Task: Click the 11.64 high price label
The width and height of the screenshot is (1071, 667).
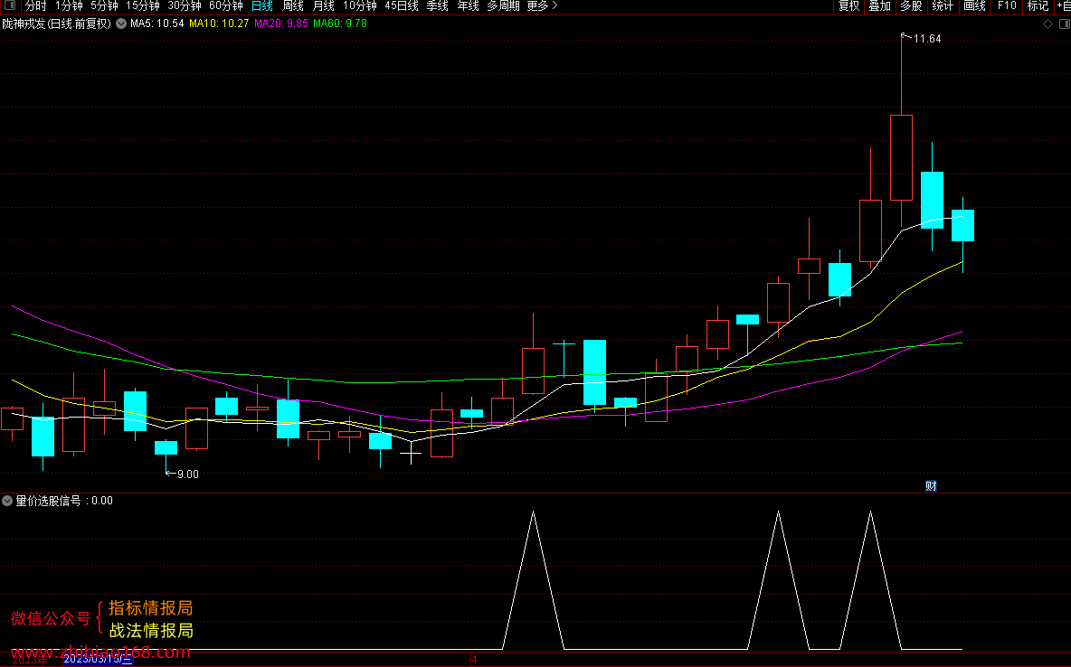Action: (x=927, y=39)
